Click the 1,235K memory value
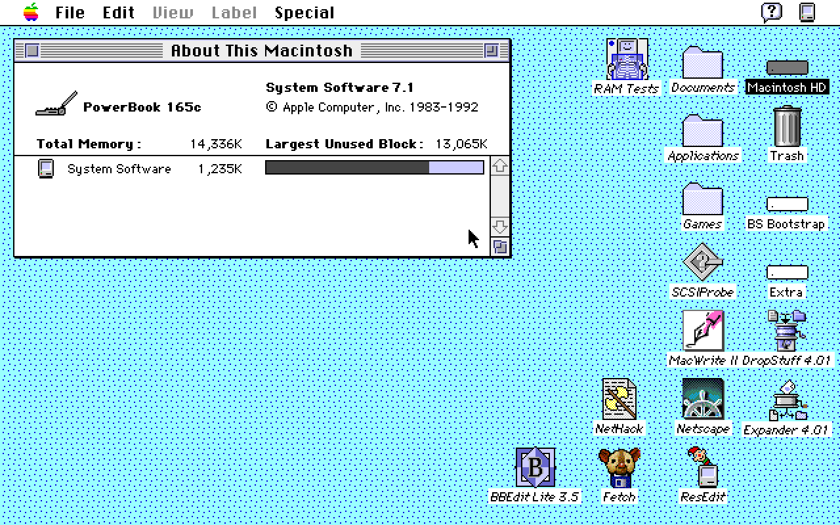The image size is (840, 525). click(x=220, y=169)
